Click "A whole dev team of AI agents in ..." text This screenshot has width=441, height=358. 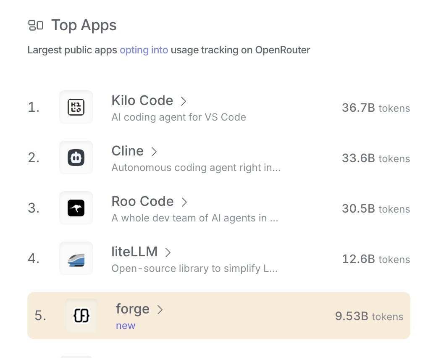pyautogui.click(x=195, y=218)
